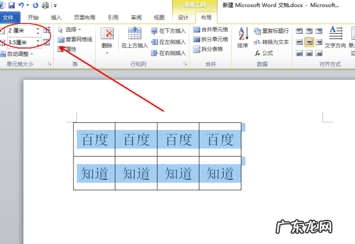The width and height of the screenshot is (355, 244).
Task: Click 在右侧插入
Action: (x=169, y=53)
